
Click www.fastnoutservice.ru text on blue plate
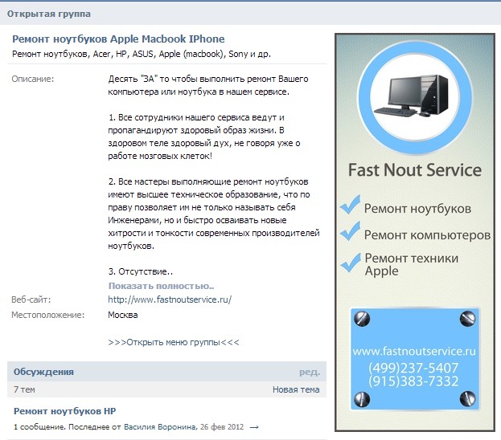click(x=414, y=352)
